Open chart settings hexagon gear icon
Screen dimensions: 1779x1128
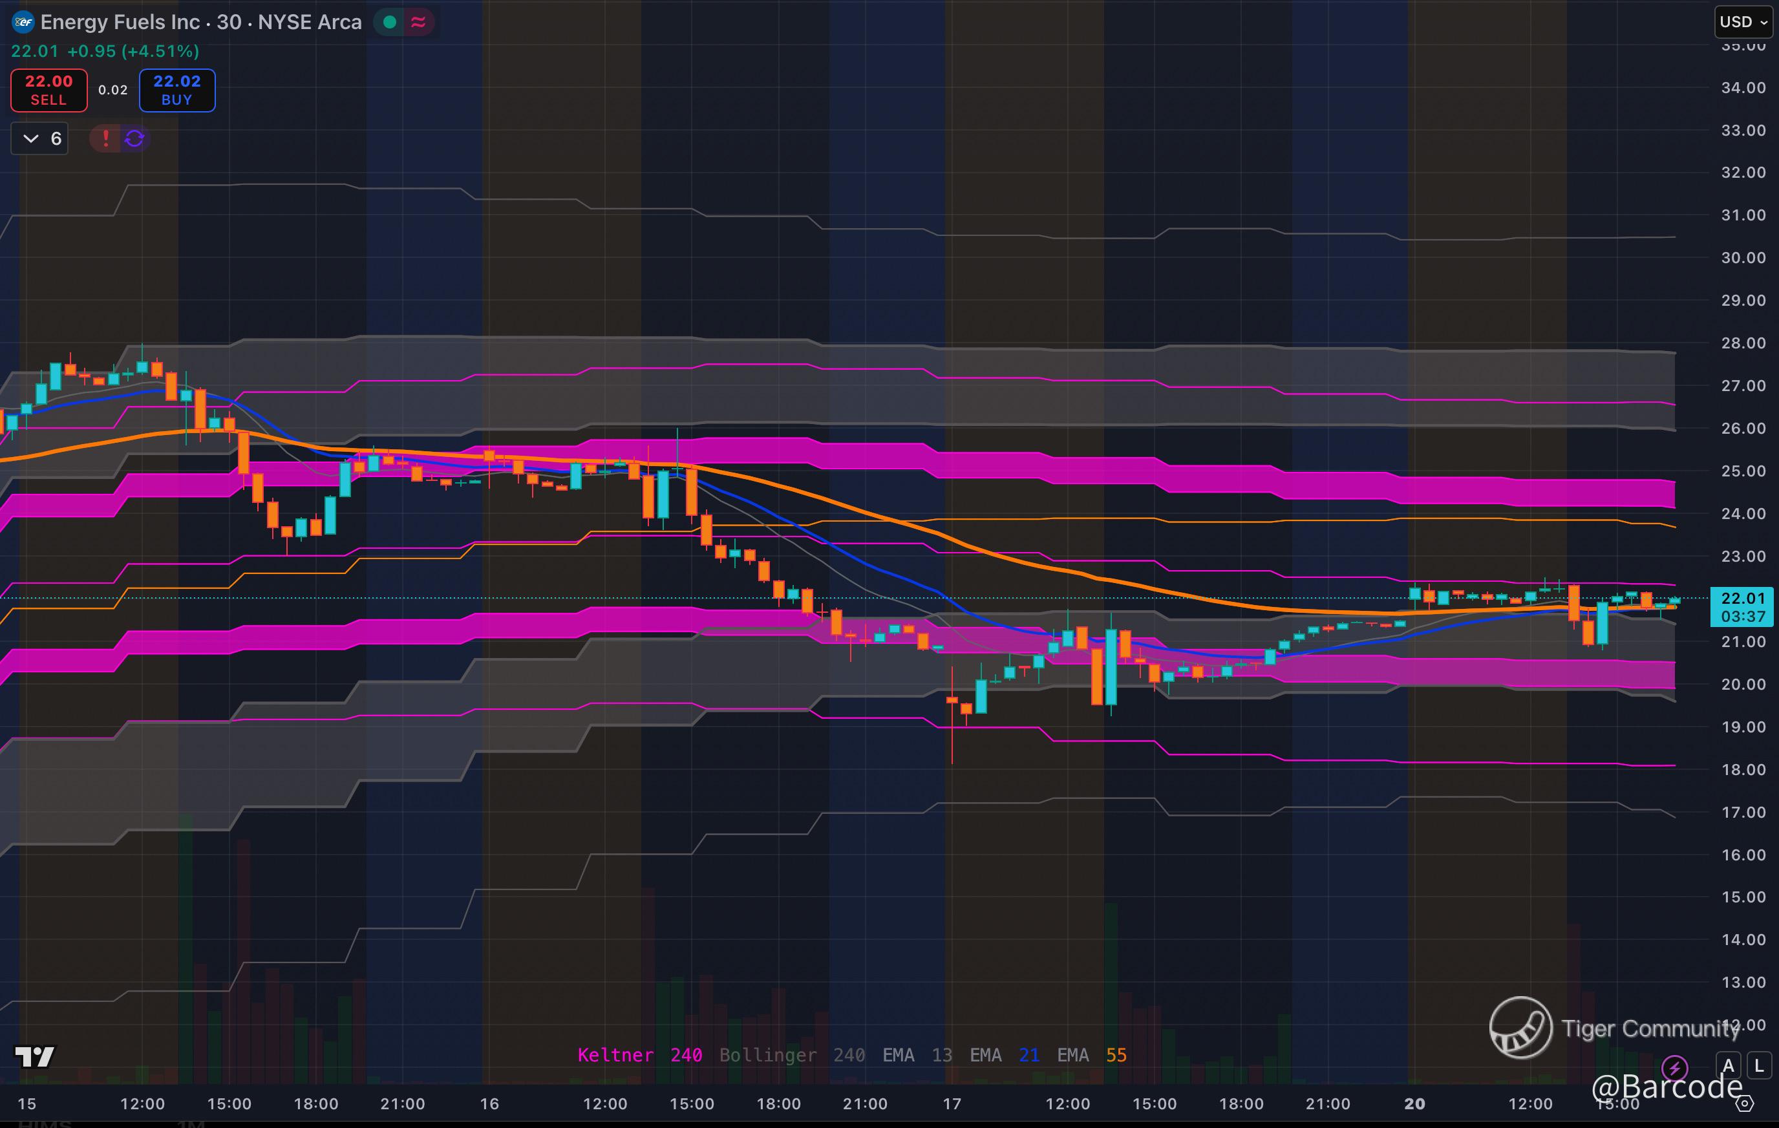click(x=1744, y=1103)
